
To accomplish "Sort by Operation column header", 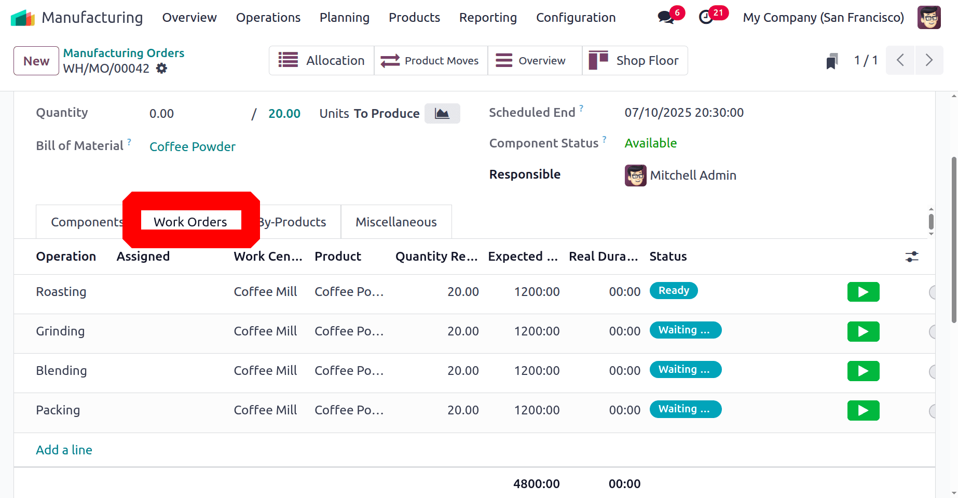I will 66,257.
